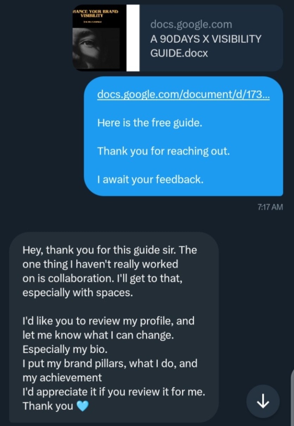Tap the 7:17 AM message timestamp
The height and width of the screenshot is (426, 294).
pyautogui.click(x=270, y=207)
